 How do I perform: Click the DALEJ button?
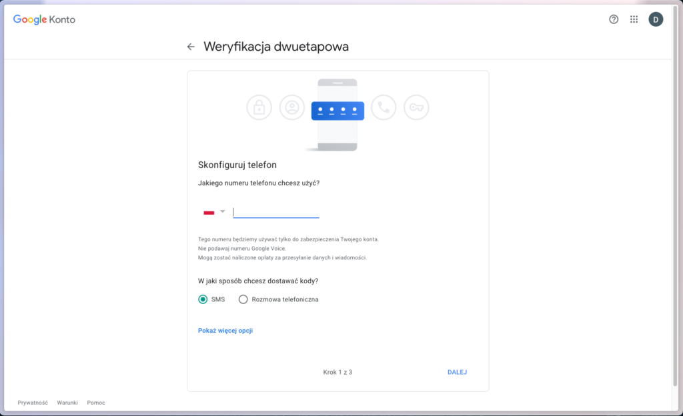pos(457,372)
